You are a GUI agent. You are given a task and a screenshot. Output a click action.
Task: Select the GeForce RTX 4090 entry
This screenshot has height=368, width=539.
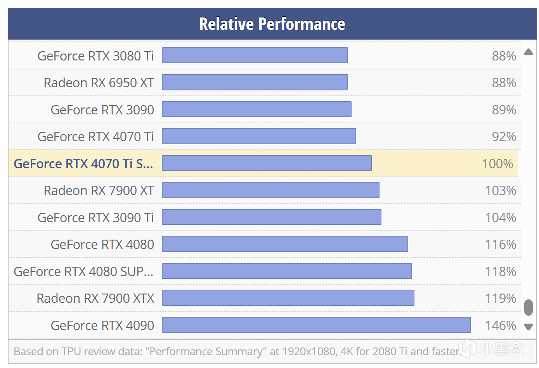(102, 325)
